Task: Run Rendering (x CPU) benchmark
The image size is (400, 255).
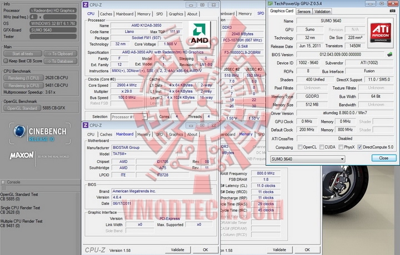Action: click(x=23, y=86)
